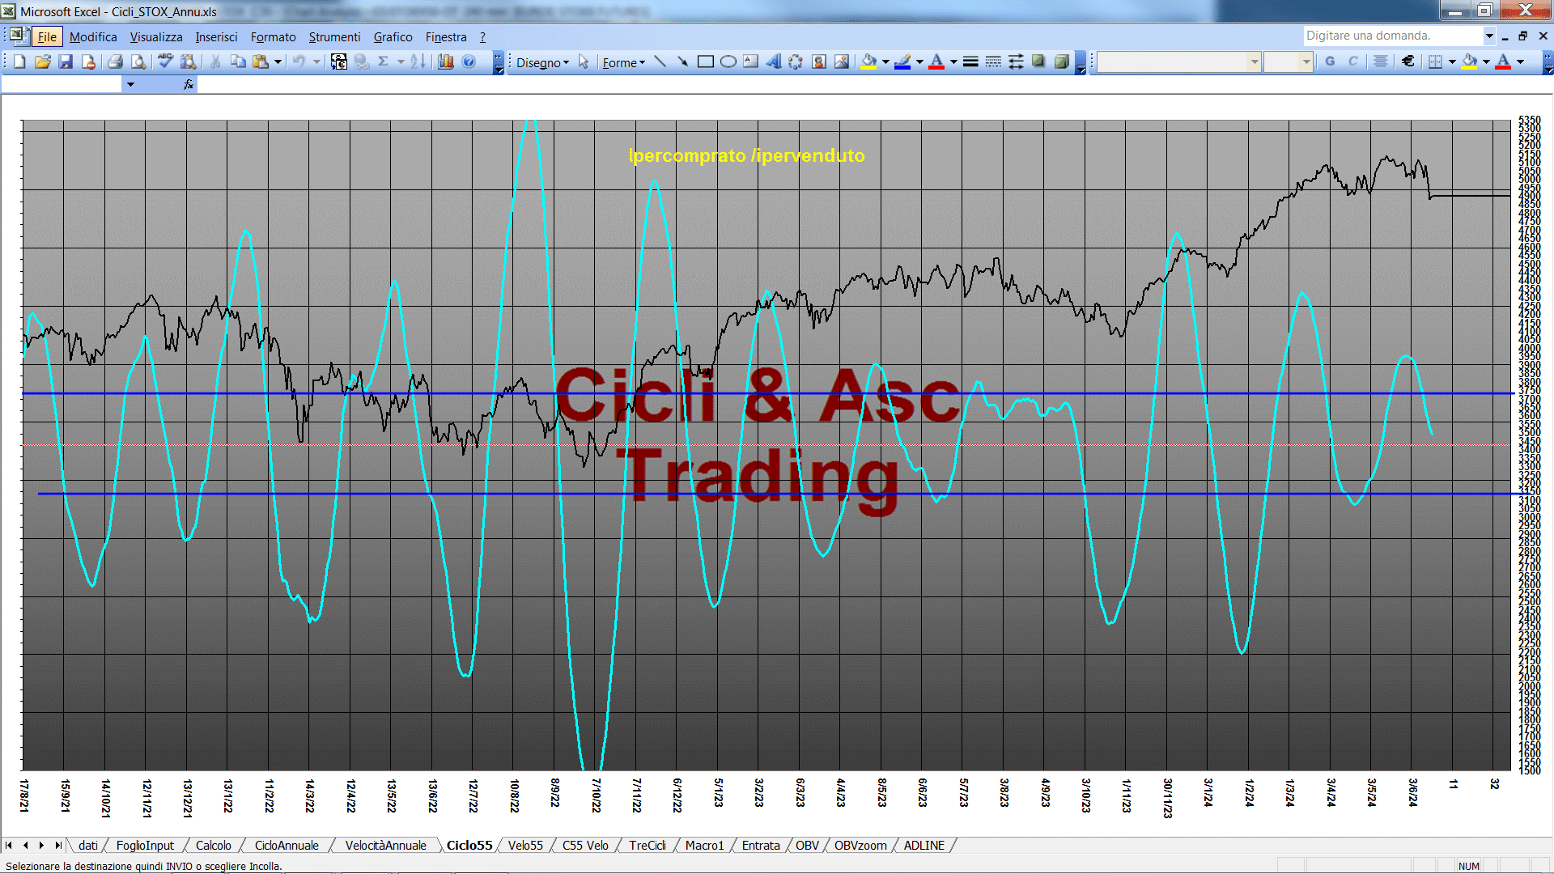Click the 3-D Style icon
Screen dimensions: 1554x874
pos(1061,62)
